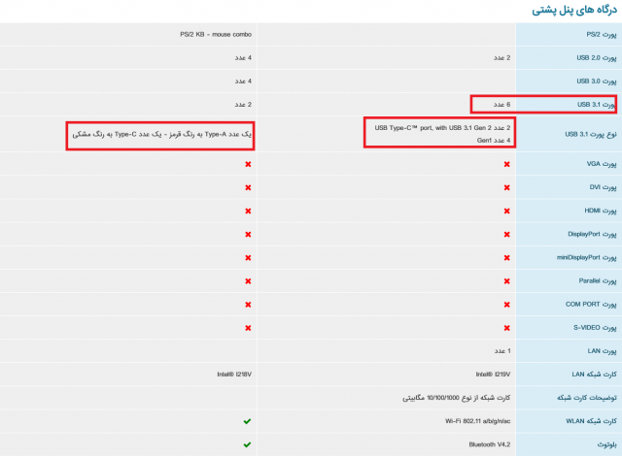Click the Wi-Fi 802.11 a/b/g/n/ac value
Image resolution: width=622 pixels, height=457 pixels.
pos(478,420)
